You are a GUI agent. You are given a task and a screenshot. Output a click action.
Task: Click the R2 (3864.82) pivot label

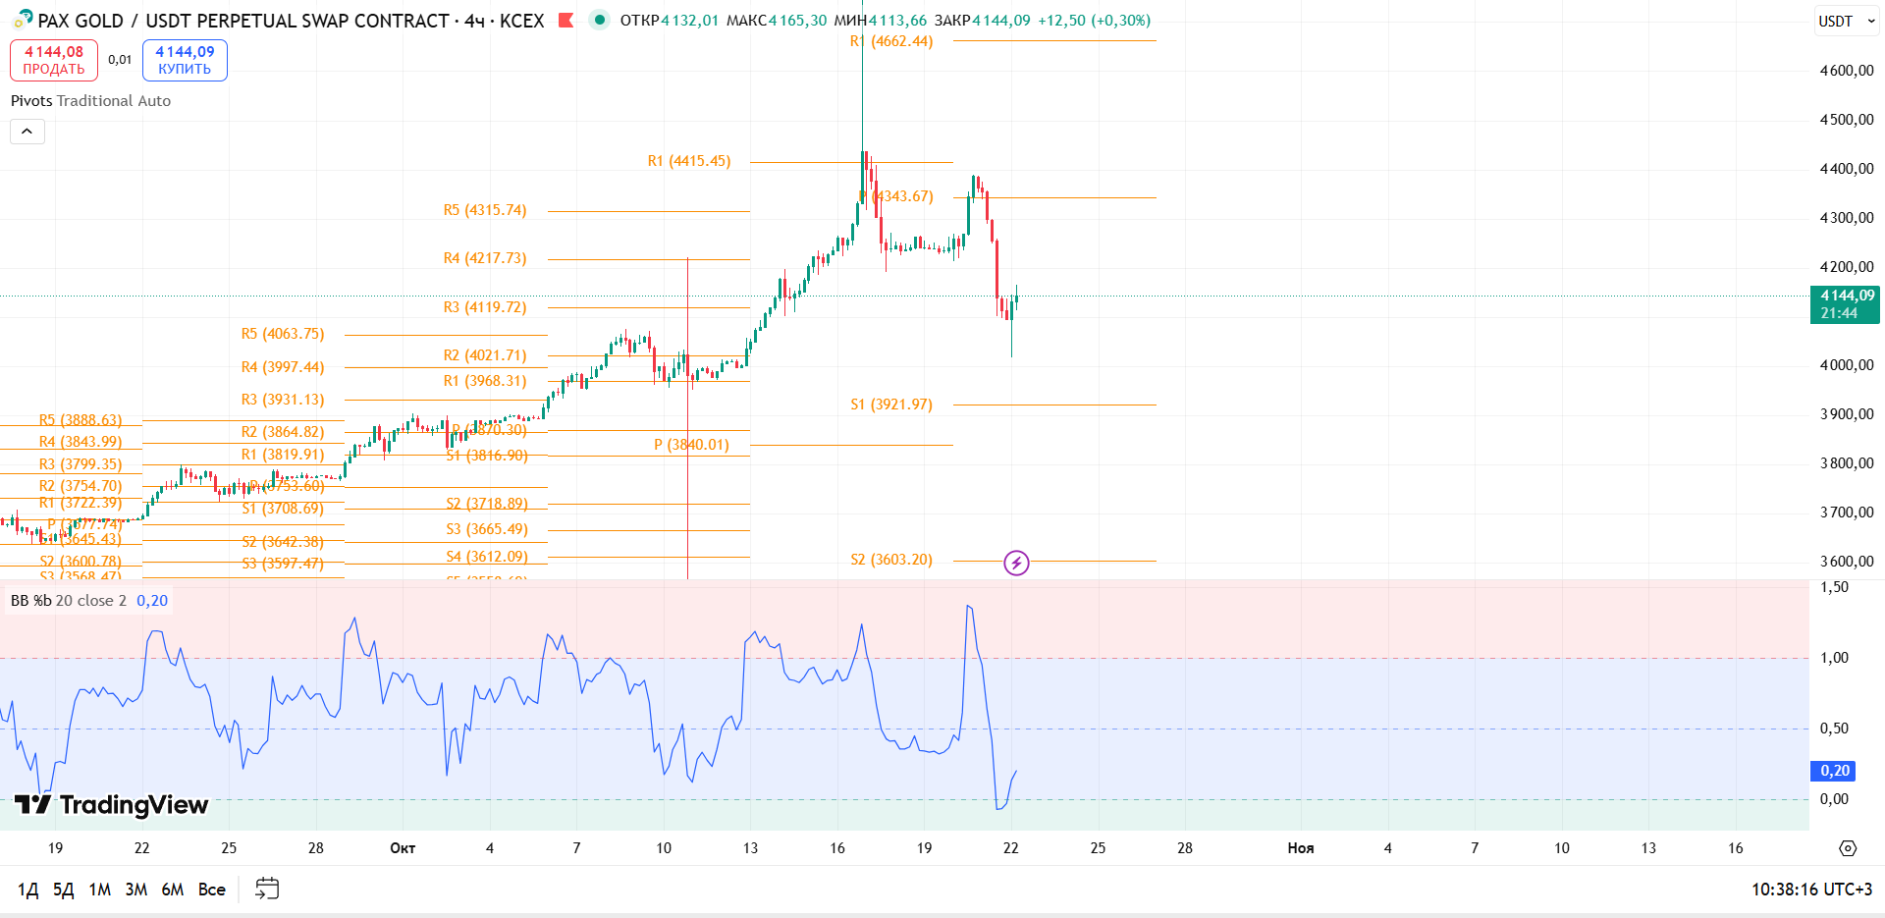(283, 432)
